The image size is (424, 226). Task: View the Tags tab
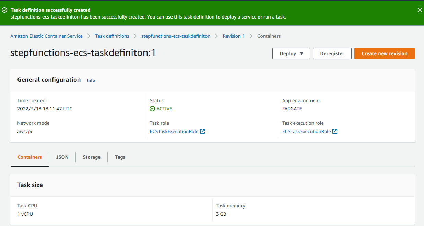coord(120,157)
